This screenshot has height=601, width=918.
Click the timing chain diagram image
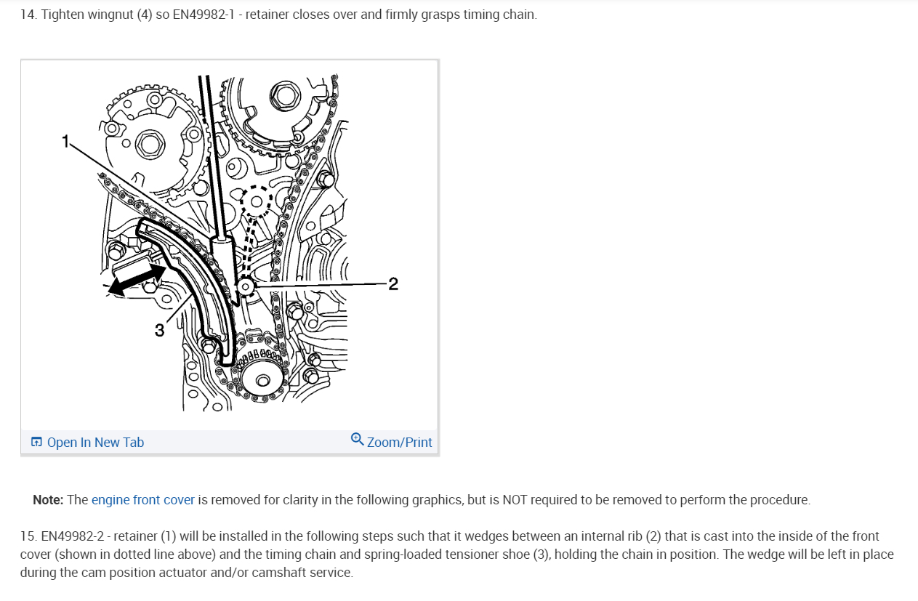coord(229,244)
